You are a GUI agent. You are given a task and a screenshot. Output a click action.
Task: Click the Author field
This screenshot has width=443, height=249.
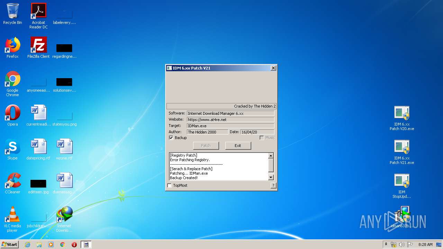click(x=207, y=132)
